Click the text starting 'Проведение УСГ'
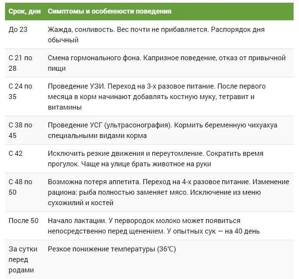 163,130
